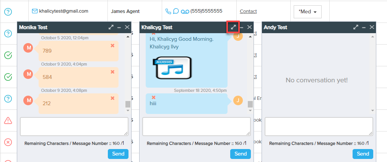Remove the '212' message using X icon
The width and height of the screenshot is (387, 162).
pyautogui.click(x=112, y=98)
